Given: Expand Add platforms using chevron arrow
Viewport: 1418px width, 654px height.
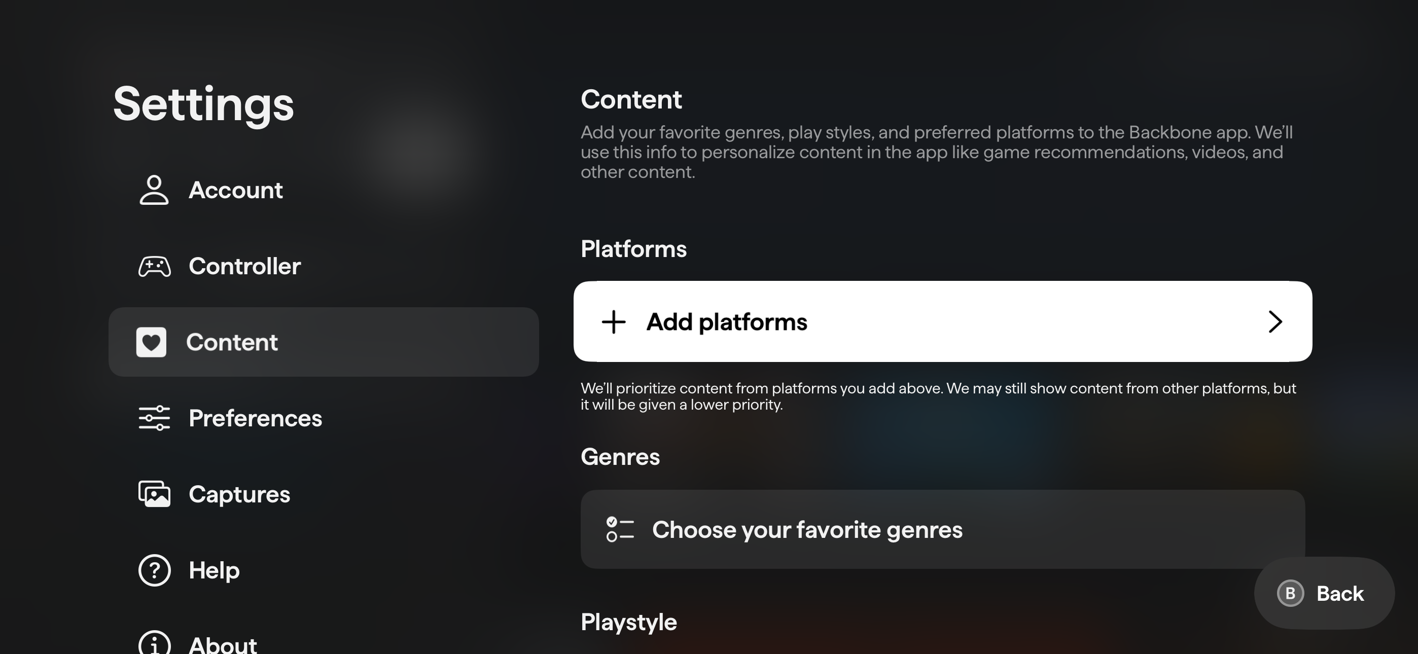Looking at the screenshot, I should 1275,322.
